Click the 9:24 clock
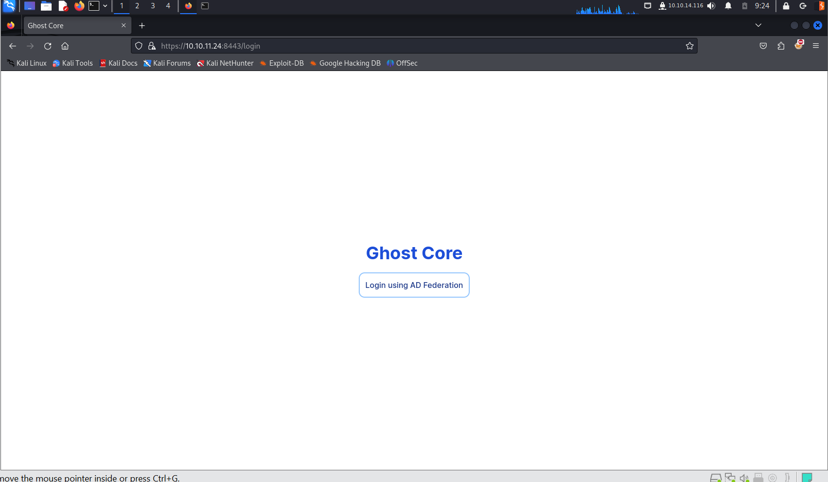This screenshot has width=828, height=482. pyautogui.click(x=762, y=6)
